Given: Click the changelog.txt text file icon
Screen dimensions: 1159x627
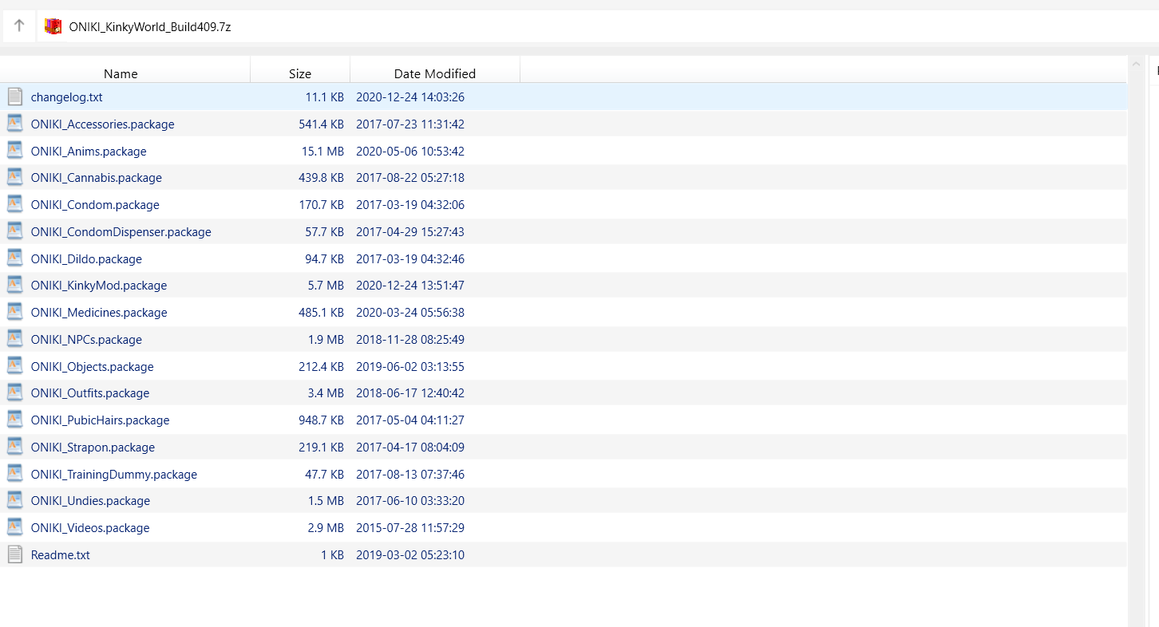Looking at the screenshot, I should point(15,97).
